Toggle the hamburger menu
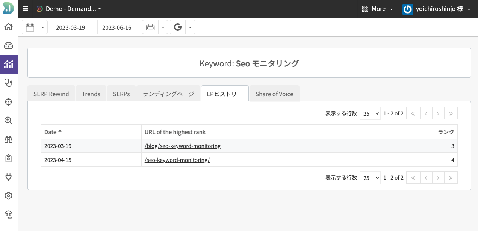Image resolution: width=478 pixels, height=231 pixels. point(25,9)
